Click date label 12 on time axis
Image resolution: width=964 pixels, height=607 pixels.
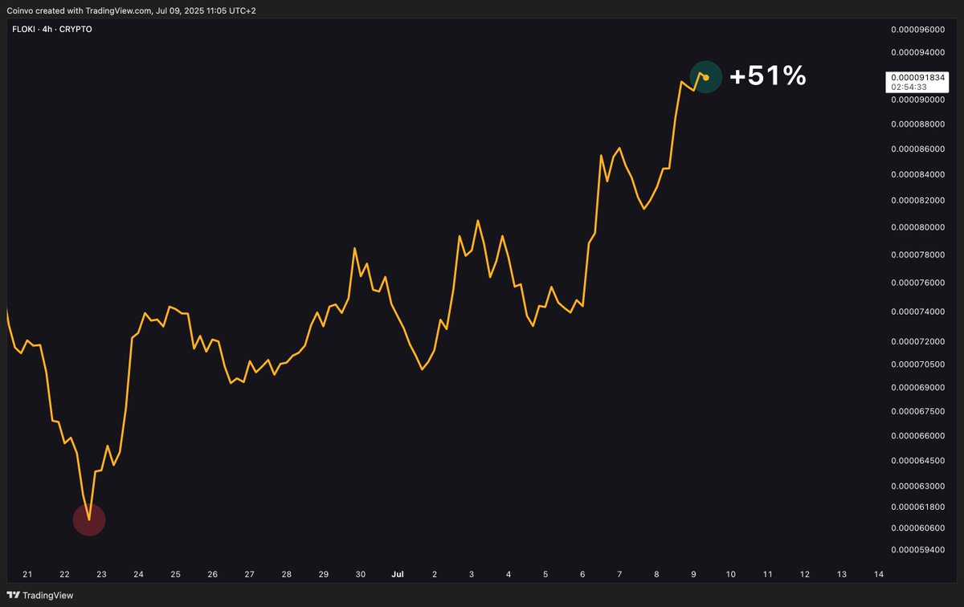coord(804,574)
